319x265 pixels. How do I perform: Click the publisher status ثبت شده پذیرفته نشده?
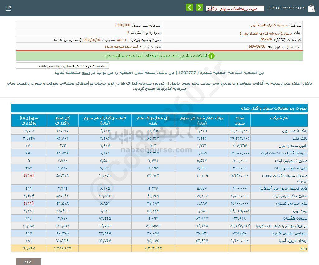pos(121,47)
